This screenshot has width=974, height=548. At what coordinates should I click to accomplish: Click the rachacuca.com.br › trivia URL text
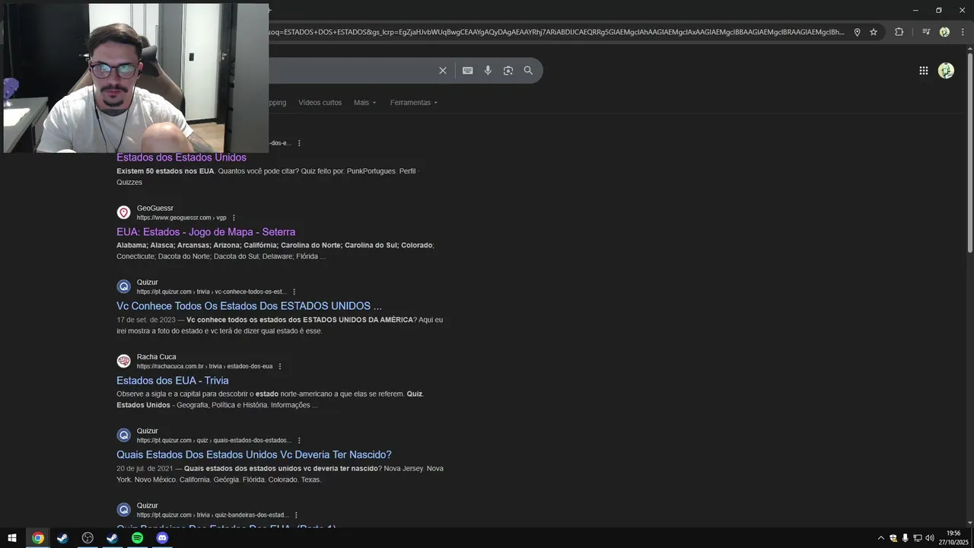205,366
